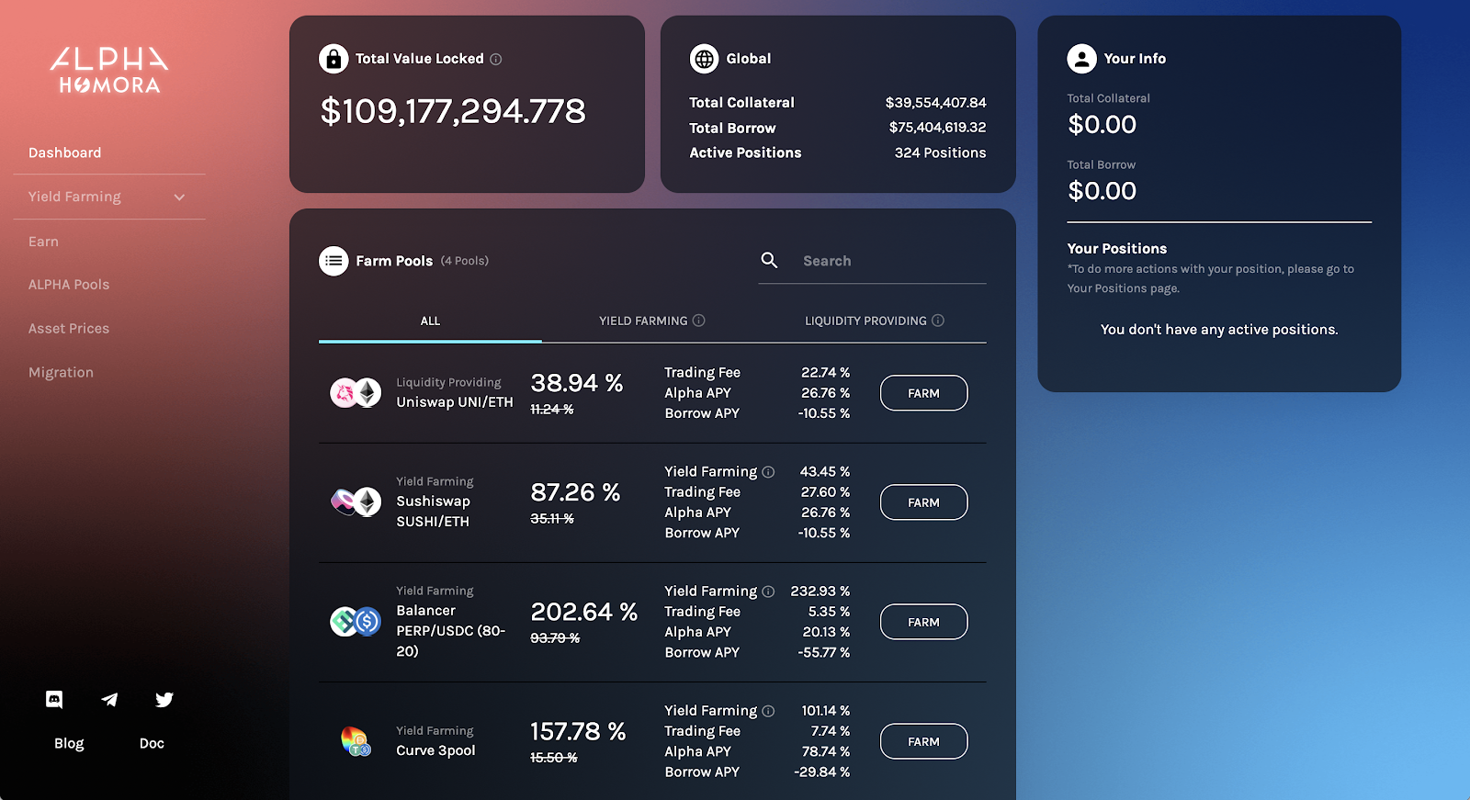Click the Balancer PERP/USDC token pair icon
Screen dimensions: 1470x800
tap(356, 622)
